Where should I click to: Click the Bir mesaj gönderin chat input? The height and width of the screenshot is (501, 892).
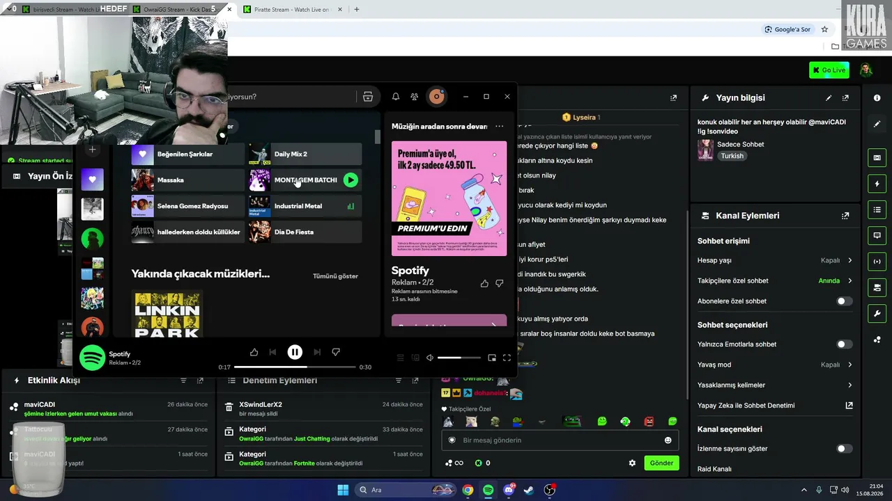click(560, 440)
